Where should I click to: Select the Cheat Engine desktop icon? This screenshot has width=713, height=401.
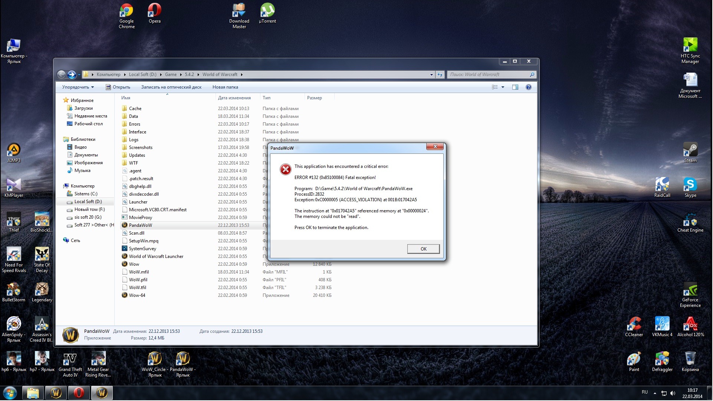(690, 222)
